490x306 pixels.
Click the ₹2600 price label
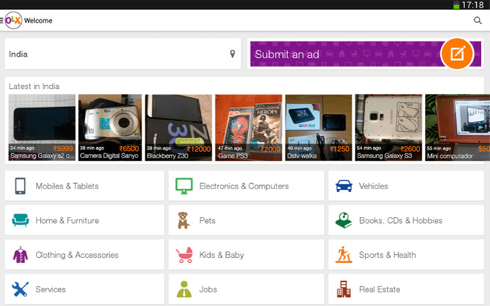point(410,149)
